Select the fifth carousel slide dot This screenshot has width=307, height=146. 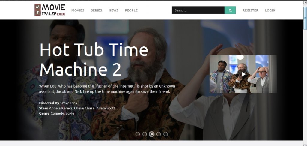point(165,134)
